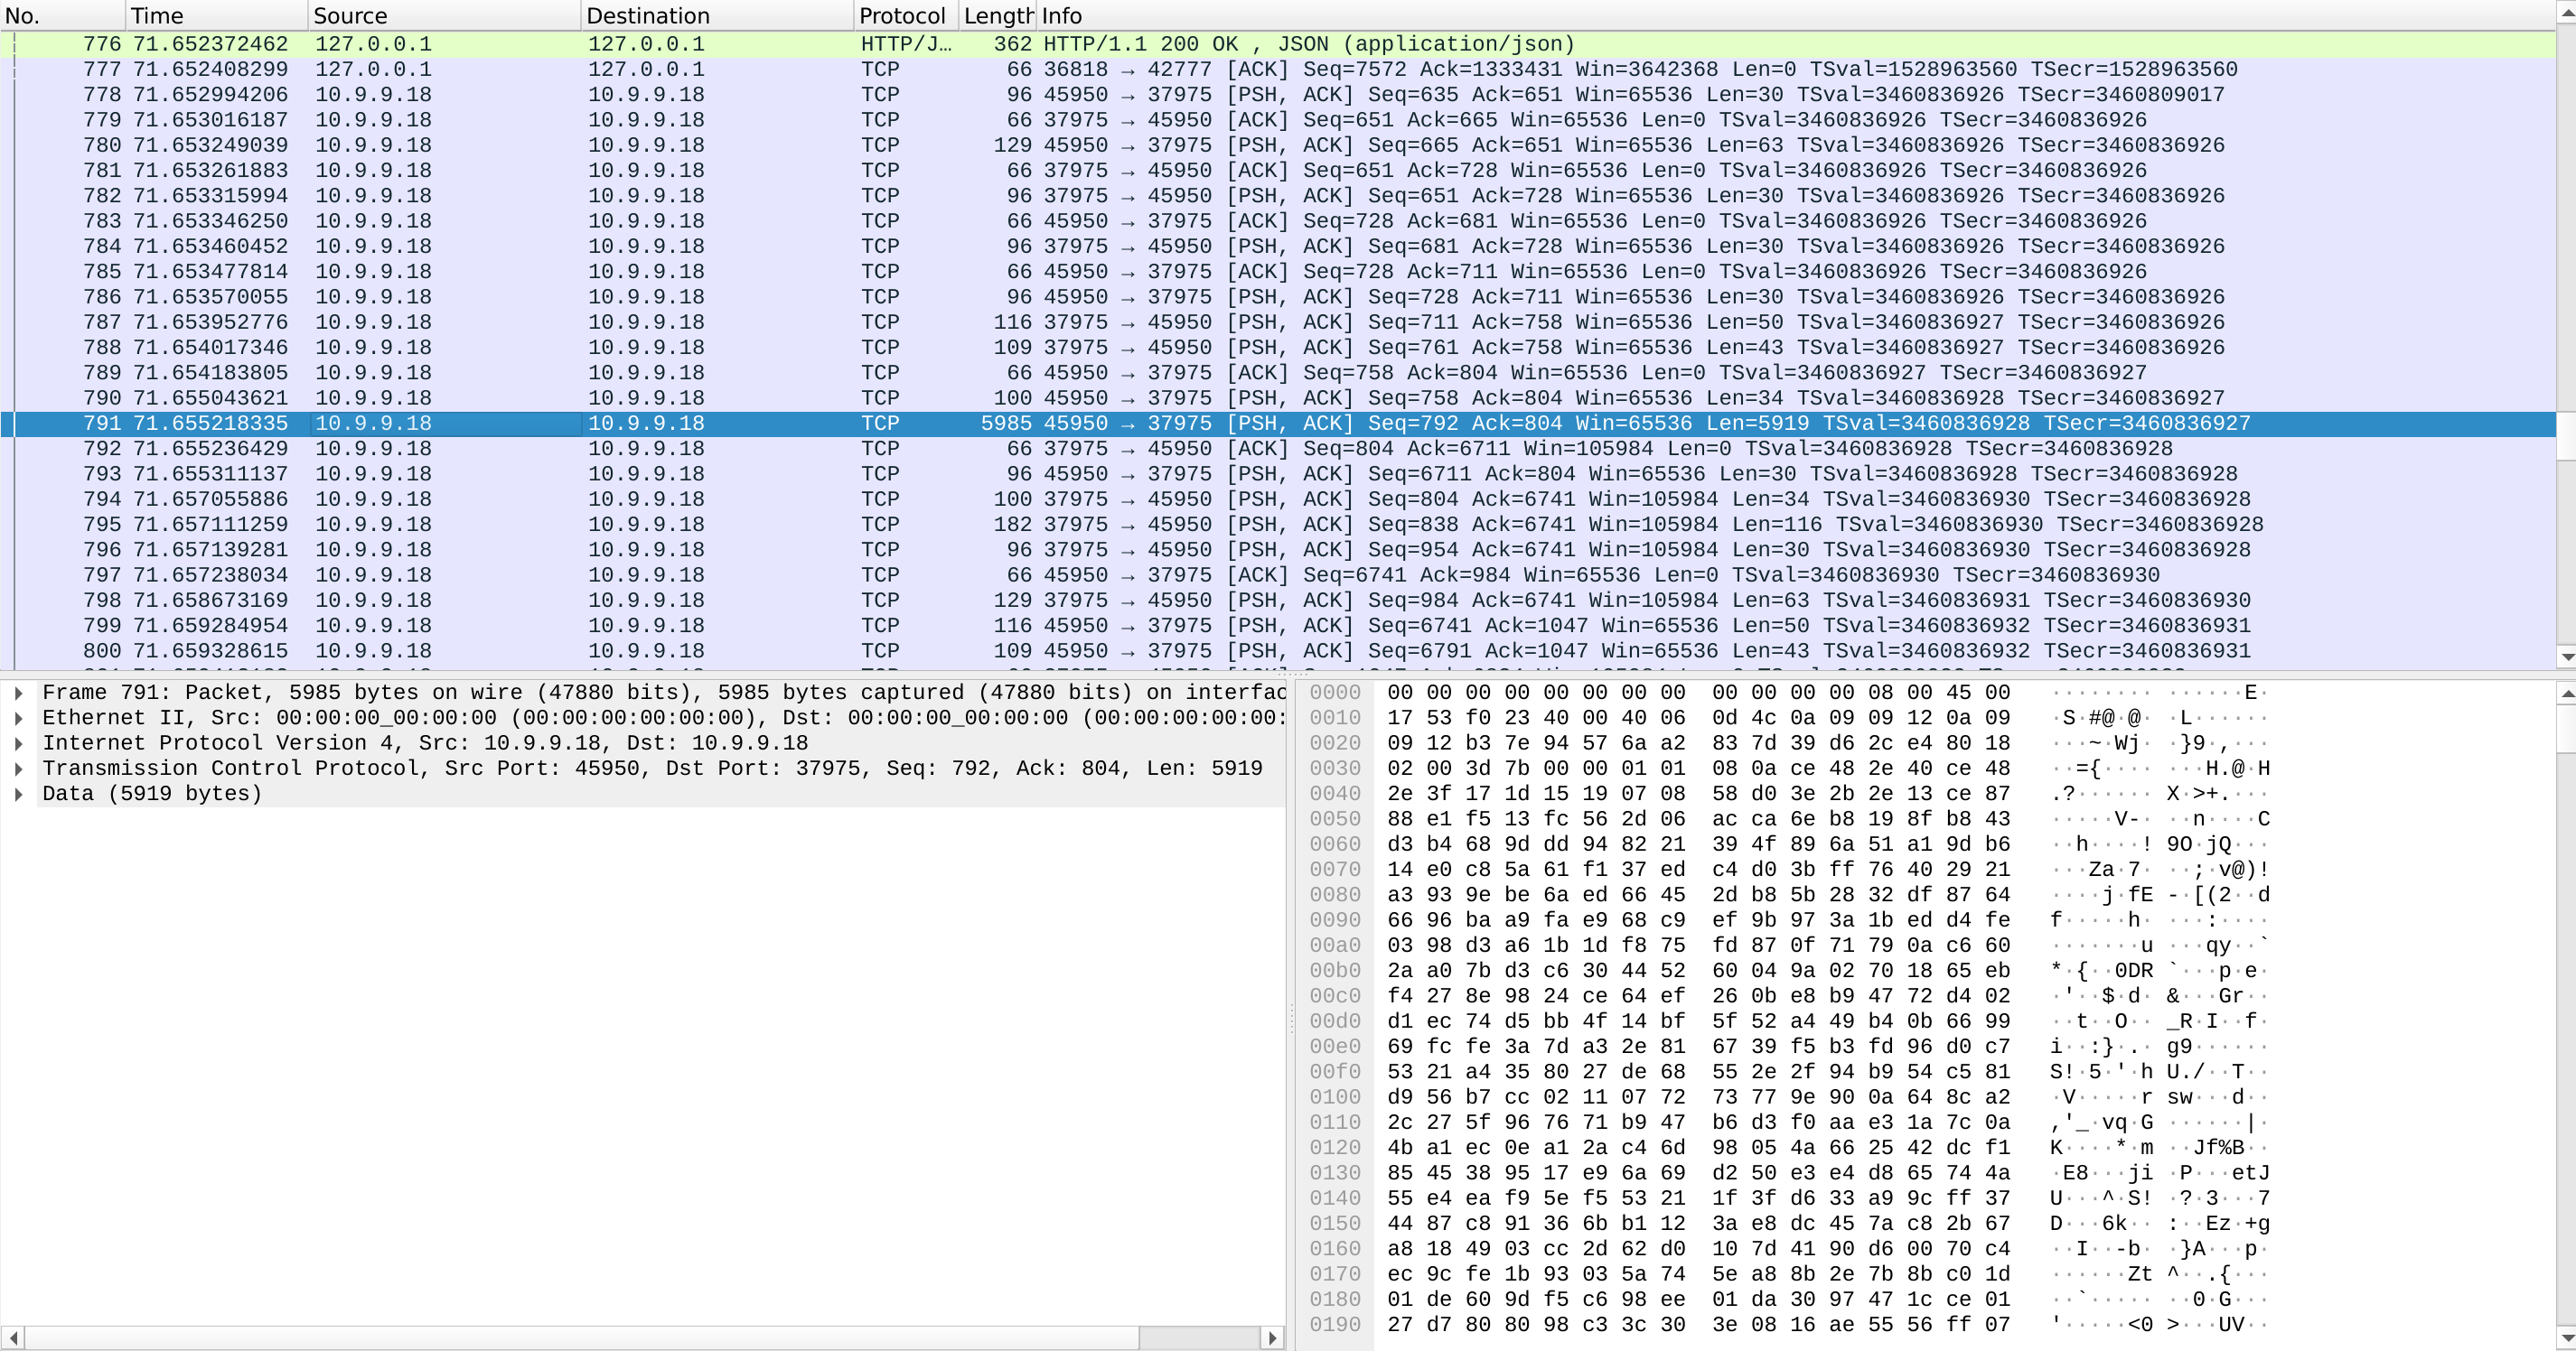
Task: Select the hex byte row at offset 0000
Action: click(x=1700, y=693)
